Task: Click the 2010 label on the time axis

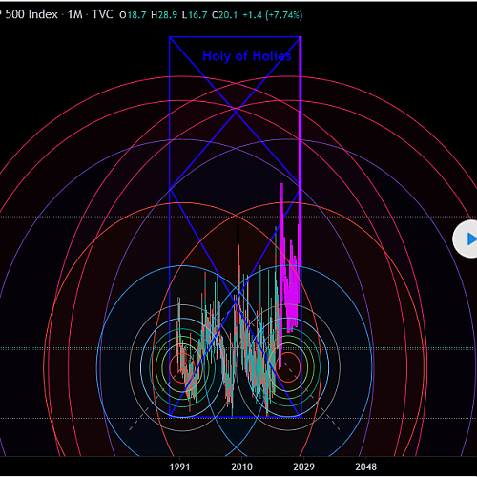Action: coord(241,467)
